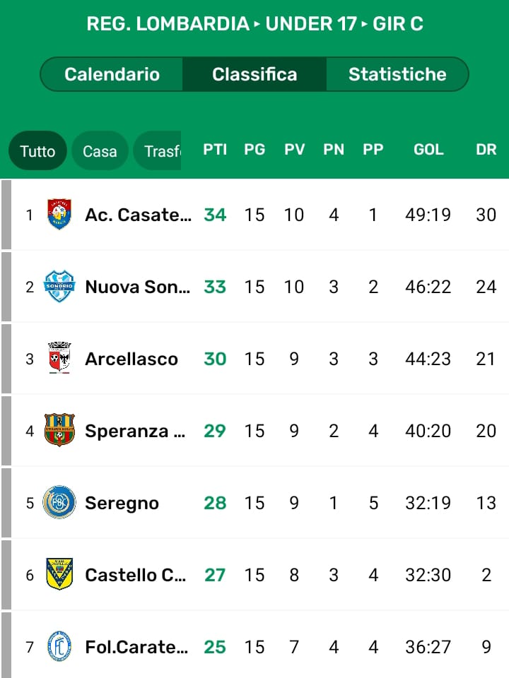The image size is (509, 678).
Task: Open the Arcellasco team name link
Action: 131,359
